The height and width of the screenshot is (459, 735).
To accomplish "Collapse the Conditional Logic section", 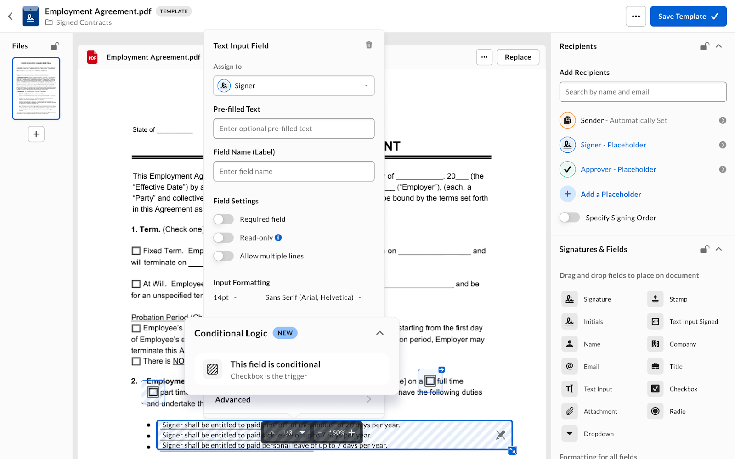I will pyautogui.click(x=379, y=333).
